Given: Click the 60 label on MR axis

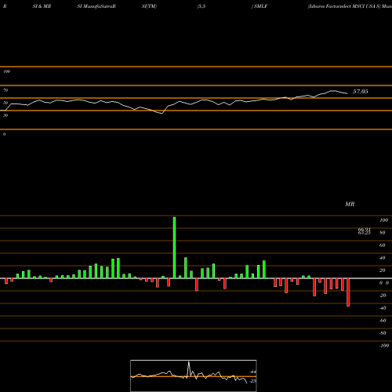Looking at the screenshot, I should [383, 245].
